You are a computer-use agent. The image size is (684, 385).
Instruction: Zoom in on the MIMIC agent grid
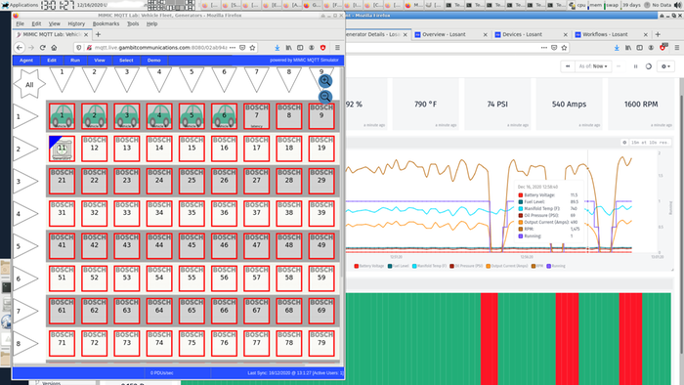(x=325, y=81)
